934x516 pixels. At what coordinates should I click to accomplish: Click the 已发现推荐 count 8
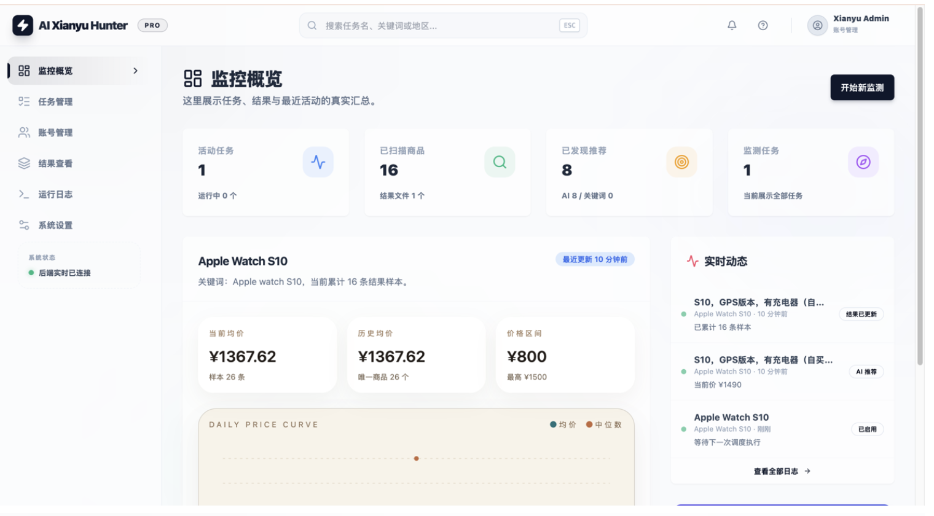click(567, 170)
